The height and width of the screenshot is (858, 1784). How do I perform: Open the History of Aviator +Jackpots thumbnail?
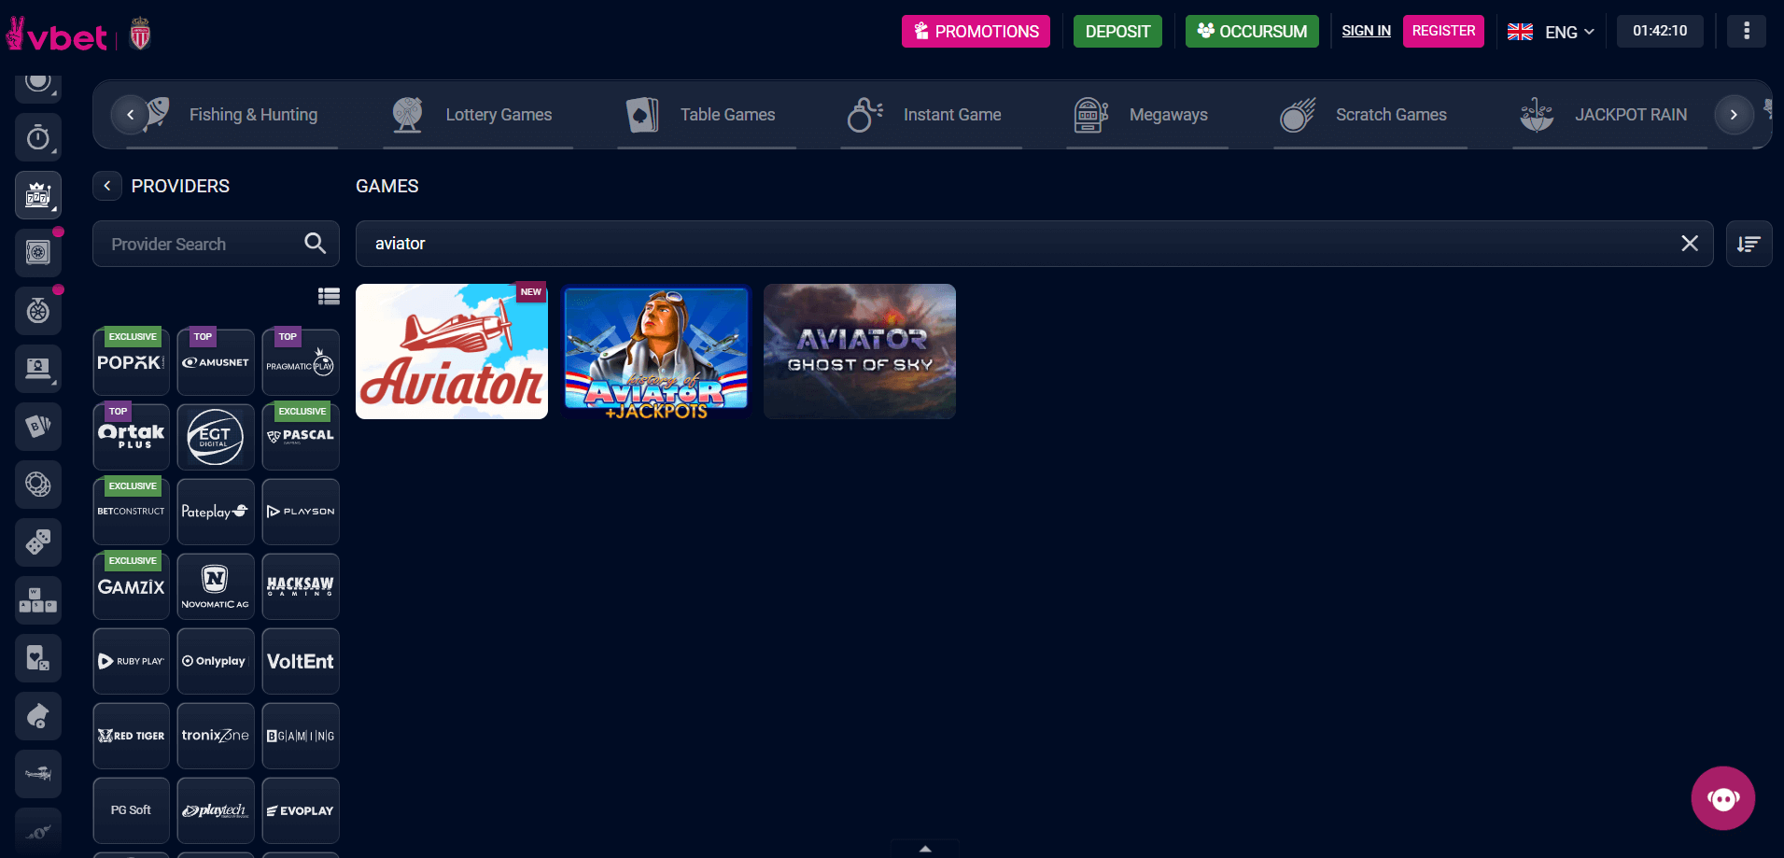(655, 351)
